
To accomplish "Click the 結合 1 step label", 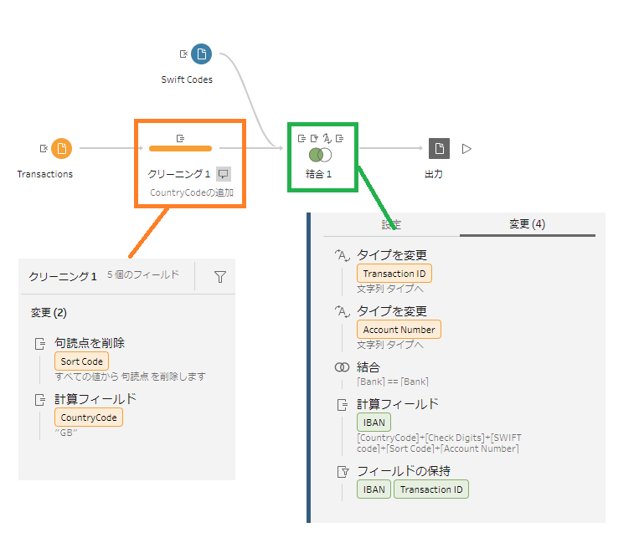I will (319, 174).
